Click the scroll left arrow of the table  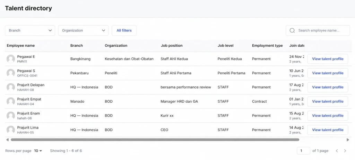pos(8,140)
